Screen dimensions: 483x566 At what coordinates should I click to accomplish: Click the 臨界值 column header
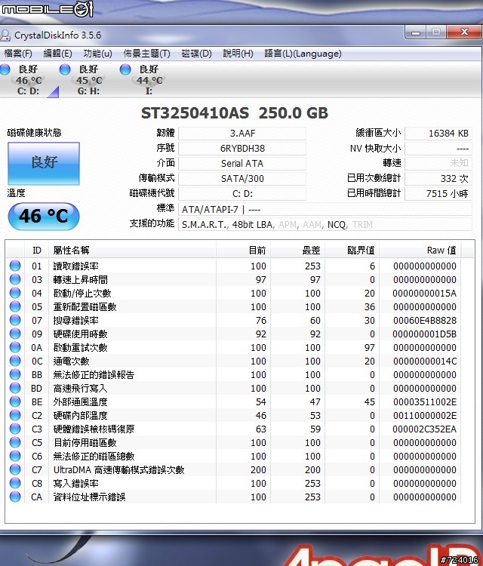pyautogui.click(x=352, y=250)
